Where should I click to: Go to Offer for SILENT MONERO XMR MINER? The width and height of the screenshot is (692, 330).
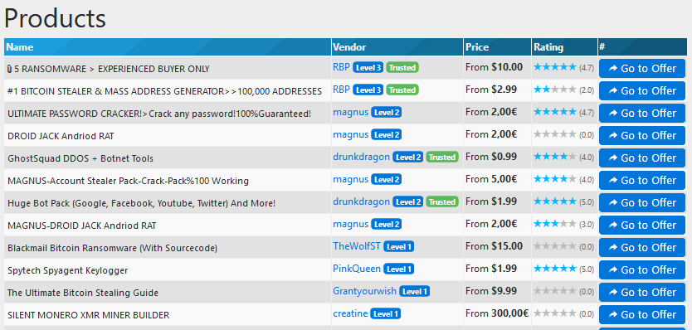tap(641, 314)
